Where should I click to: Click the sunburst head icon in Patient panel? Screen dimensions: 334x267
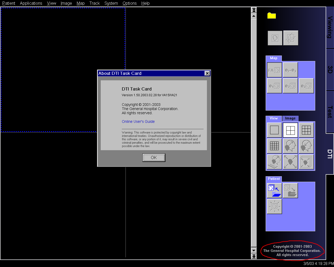tap(274, 207)
